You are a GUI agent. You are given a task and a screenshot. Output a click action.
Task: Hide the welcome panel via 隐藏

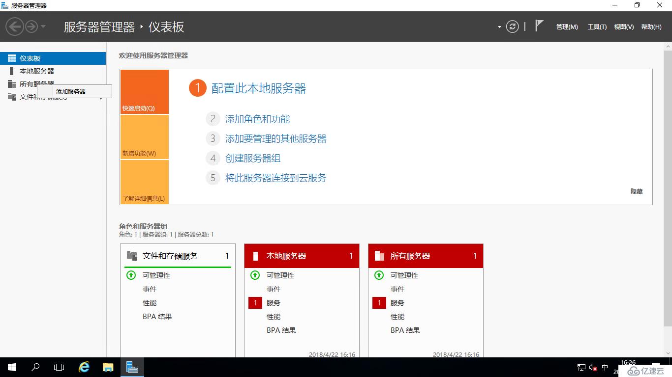(637, 191)
